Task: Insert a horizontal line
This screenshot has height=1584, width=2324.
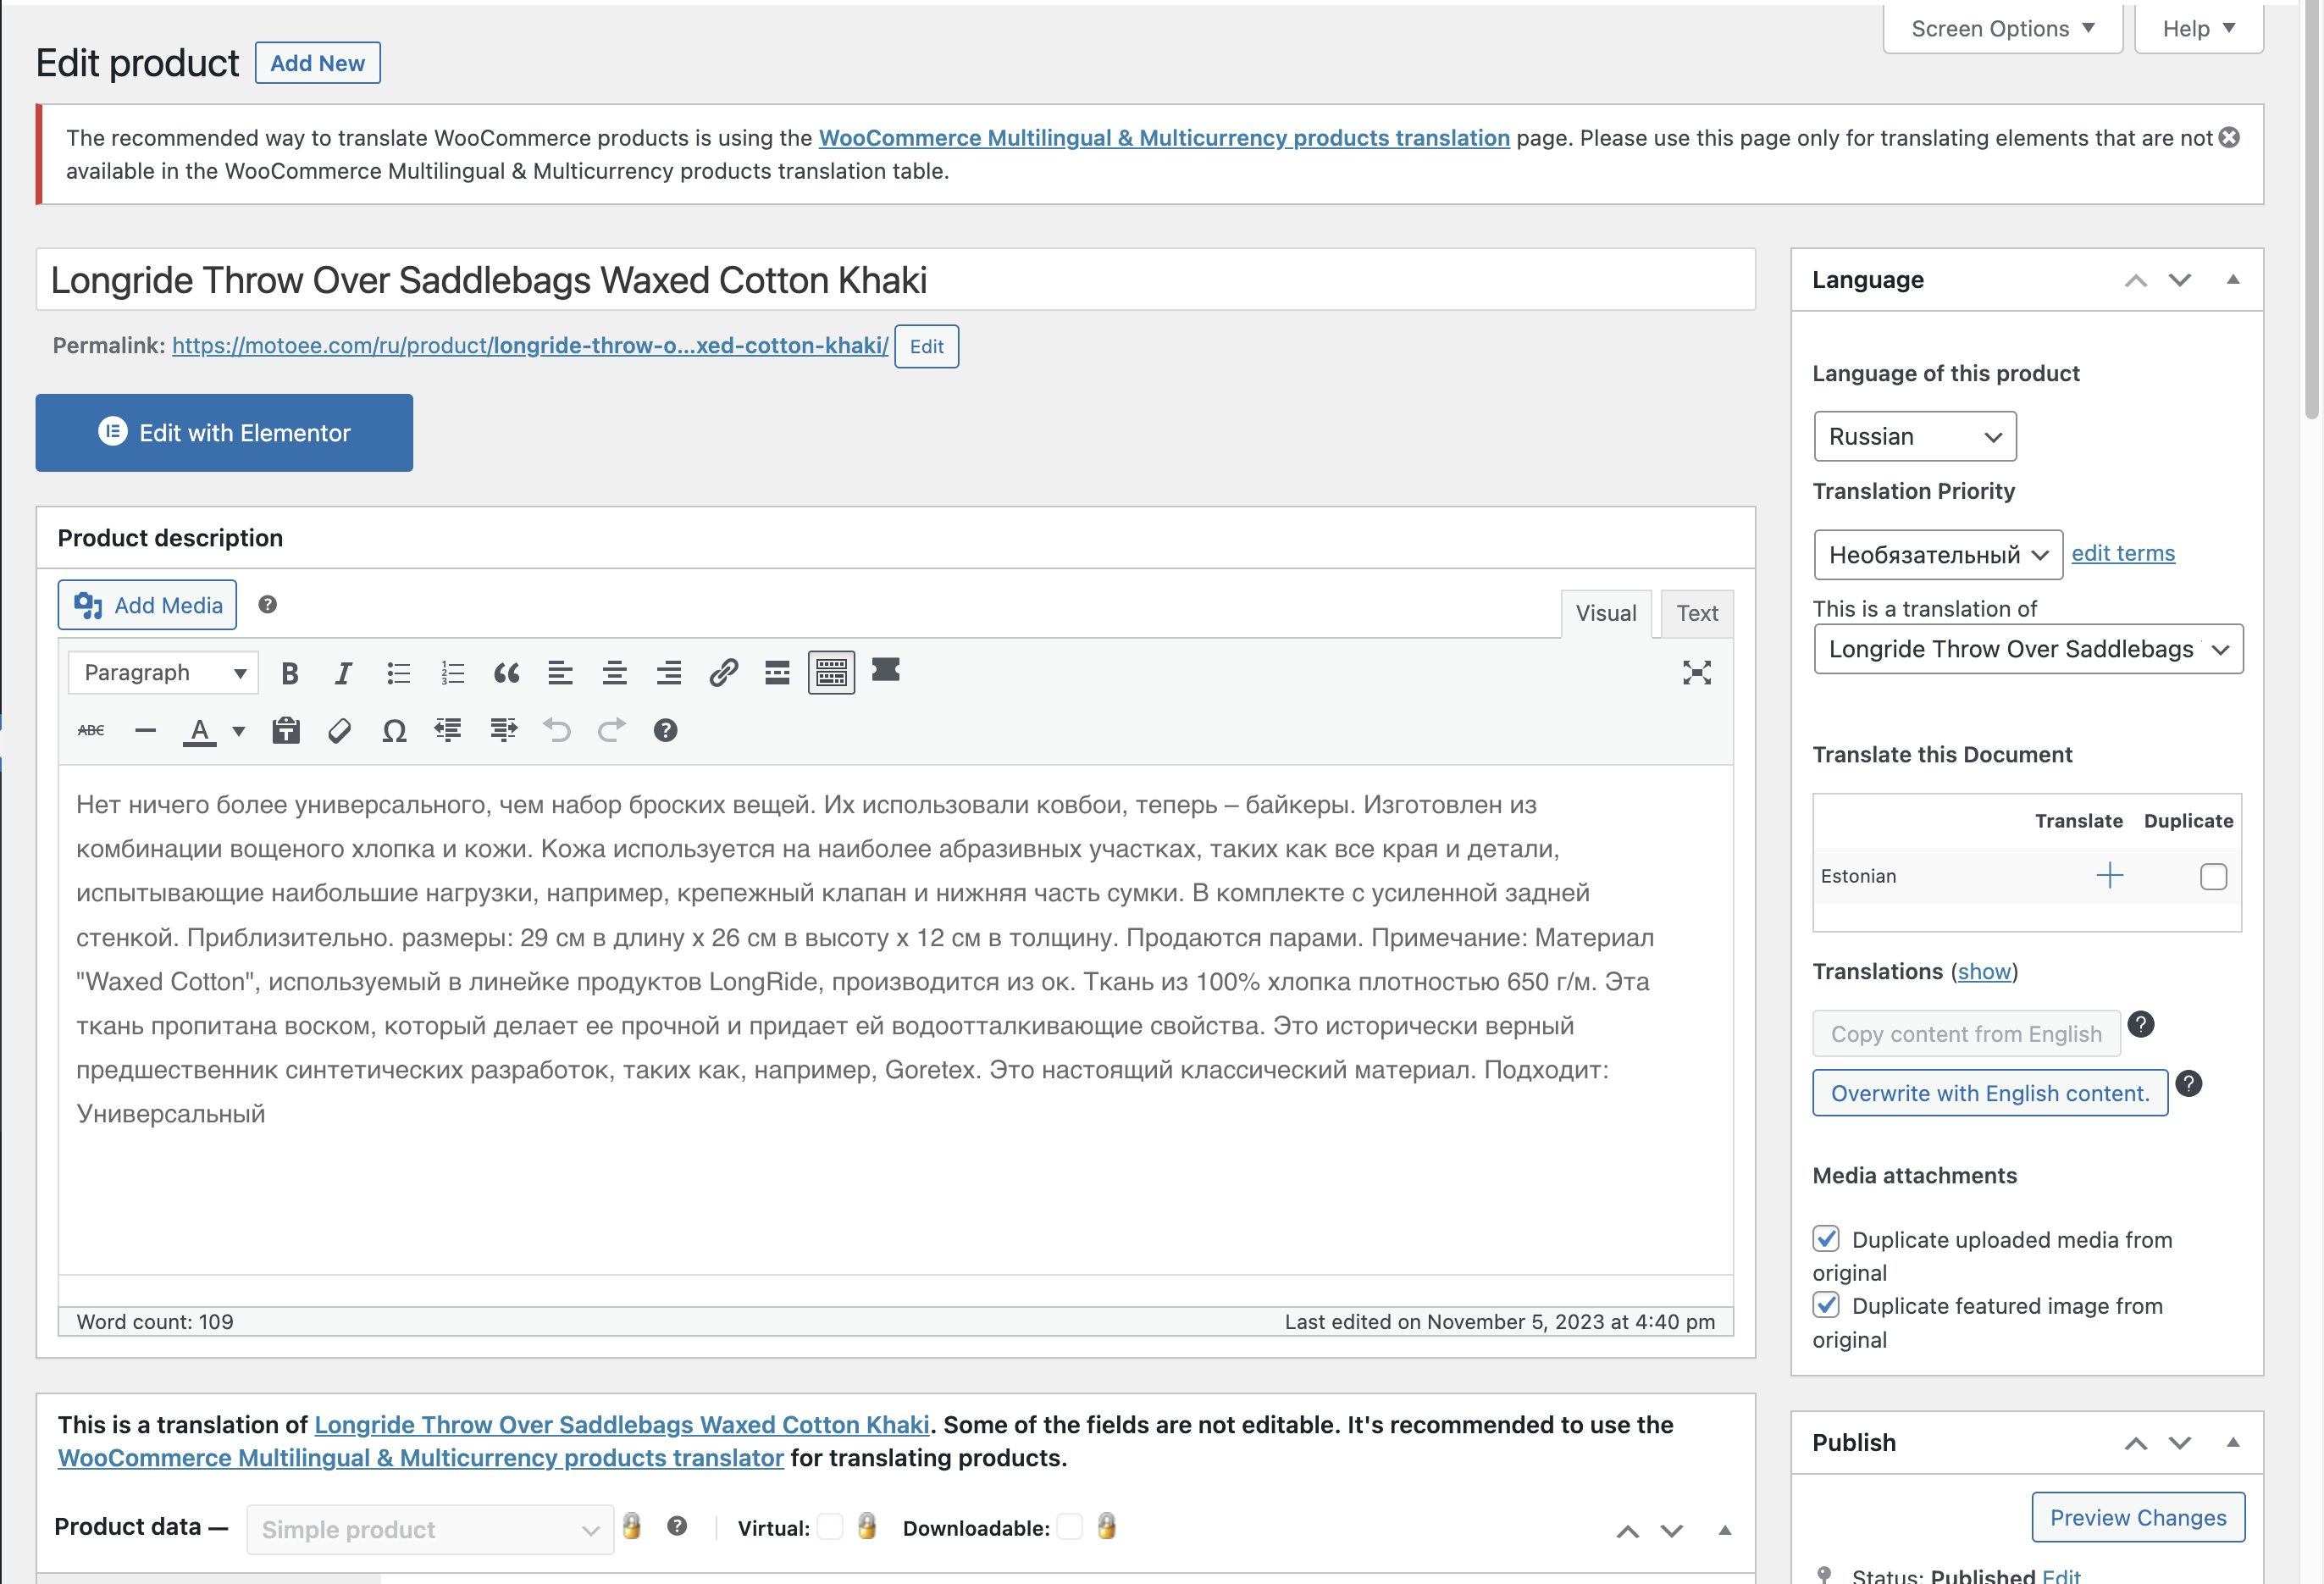Action: (145, 731)
